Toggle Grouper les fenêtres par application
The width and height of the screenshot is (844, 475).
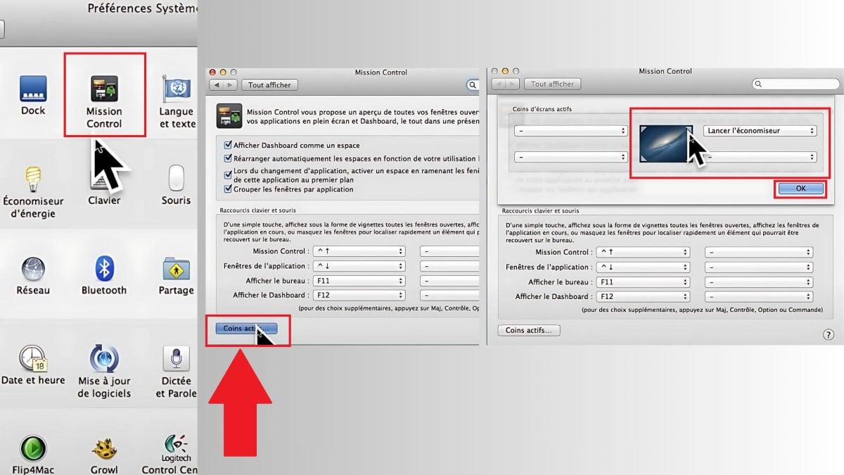(x=229, y=189)
